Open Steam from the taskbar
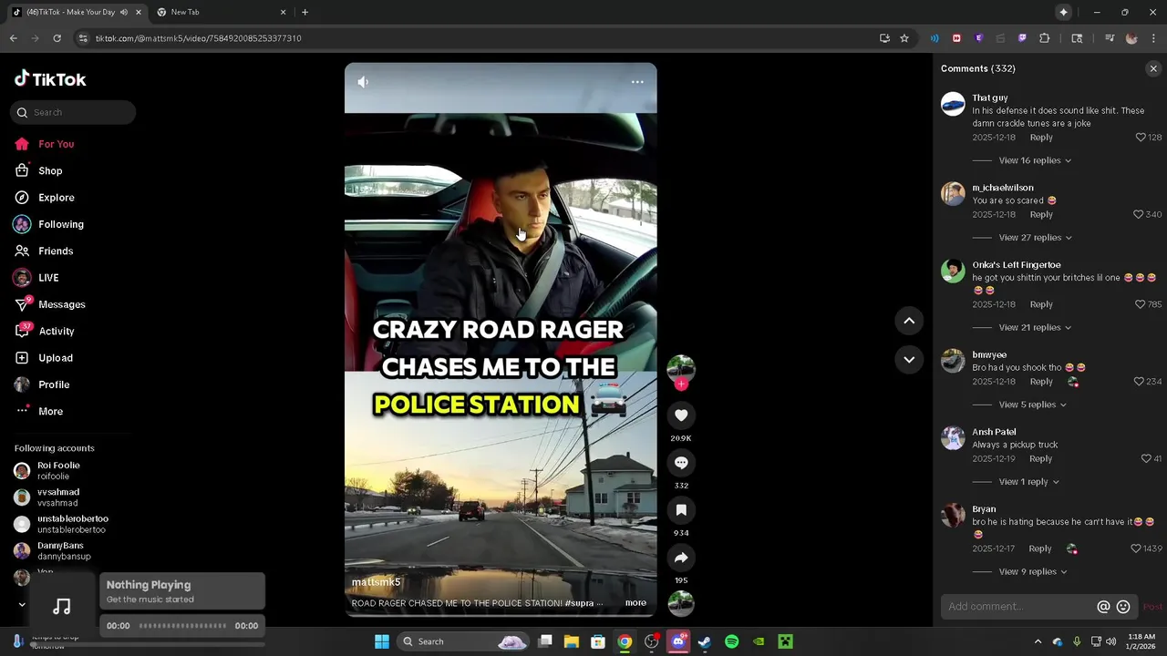 point(705,641)
